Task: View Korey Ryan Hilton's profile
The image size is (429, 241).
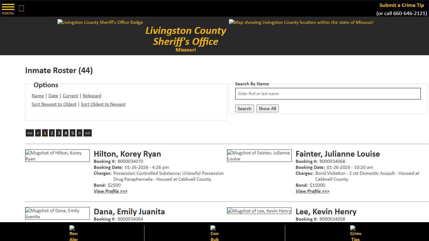Action: tap(111, 191)
